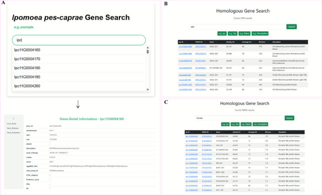This screenshot has height=195, width=322.
Task: Sort the Name column in the kinase results table
Action: [218, 132]
